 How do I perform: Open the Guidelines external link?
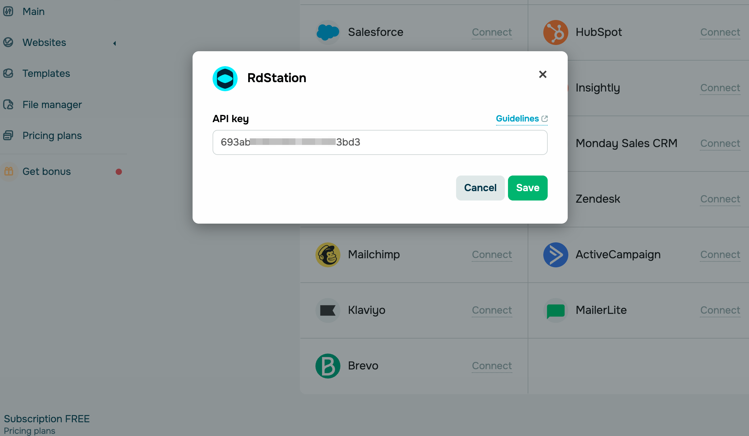(x=521, y=119)
